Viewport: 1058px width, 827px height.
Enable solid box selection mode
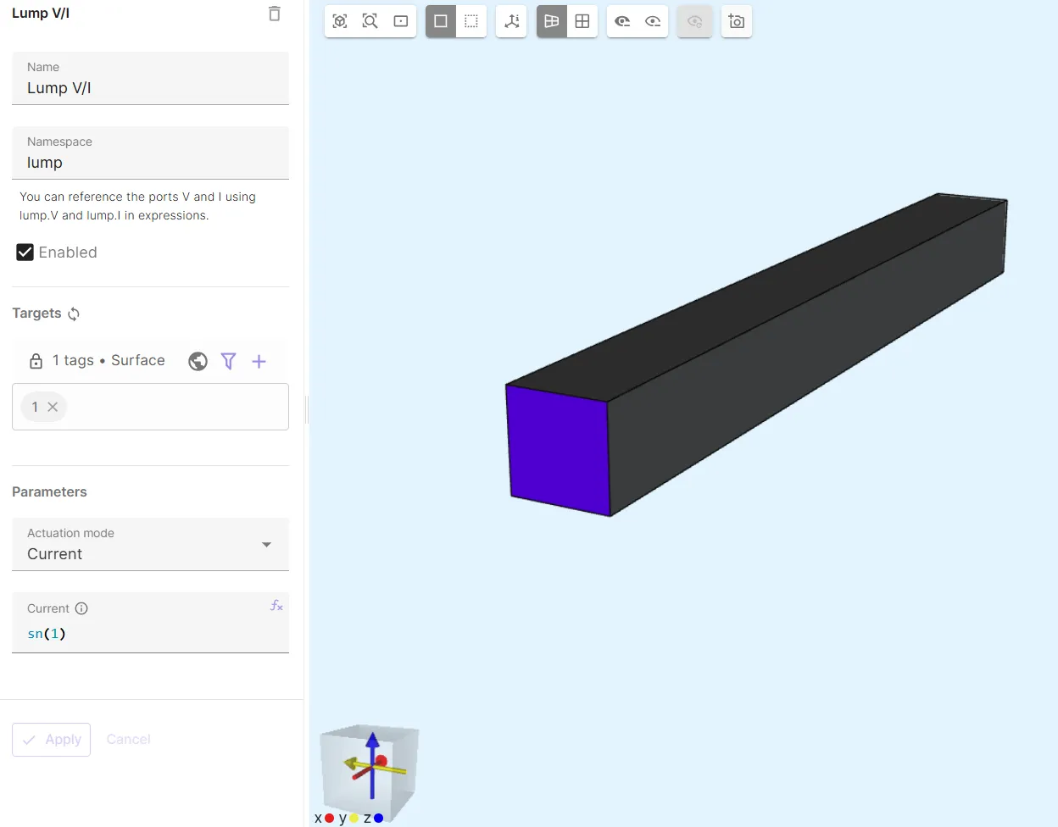441,21
